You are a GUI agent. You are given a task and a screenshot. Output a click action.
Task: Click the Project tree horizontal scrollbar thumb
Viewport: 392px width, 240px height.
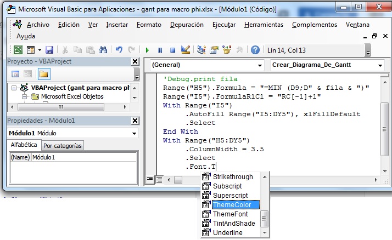click(61, 107)
